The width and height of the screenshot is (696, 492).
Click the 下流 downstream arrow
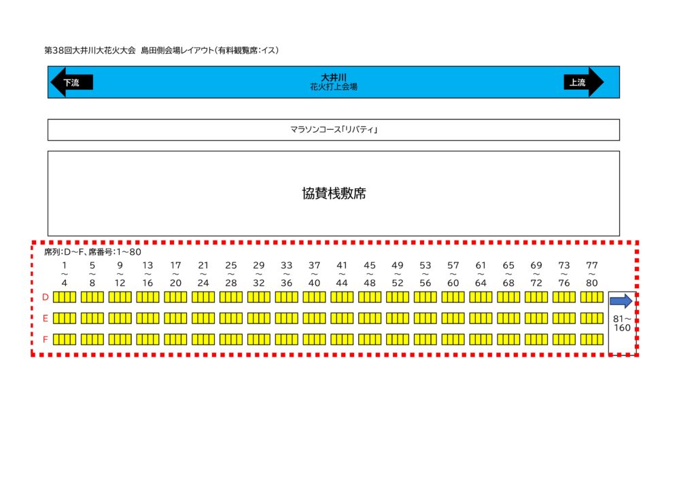click(71, 82)
